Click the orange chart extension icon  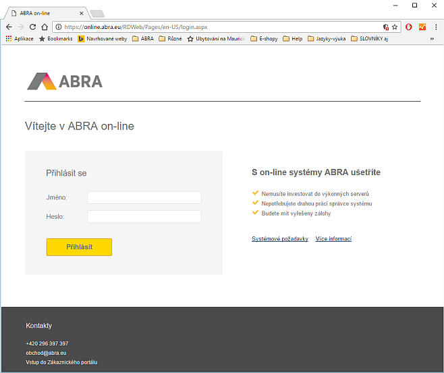(x=422, y=27)
